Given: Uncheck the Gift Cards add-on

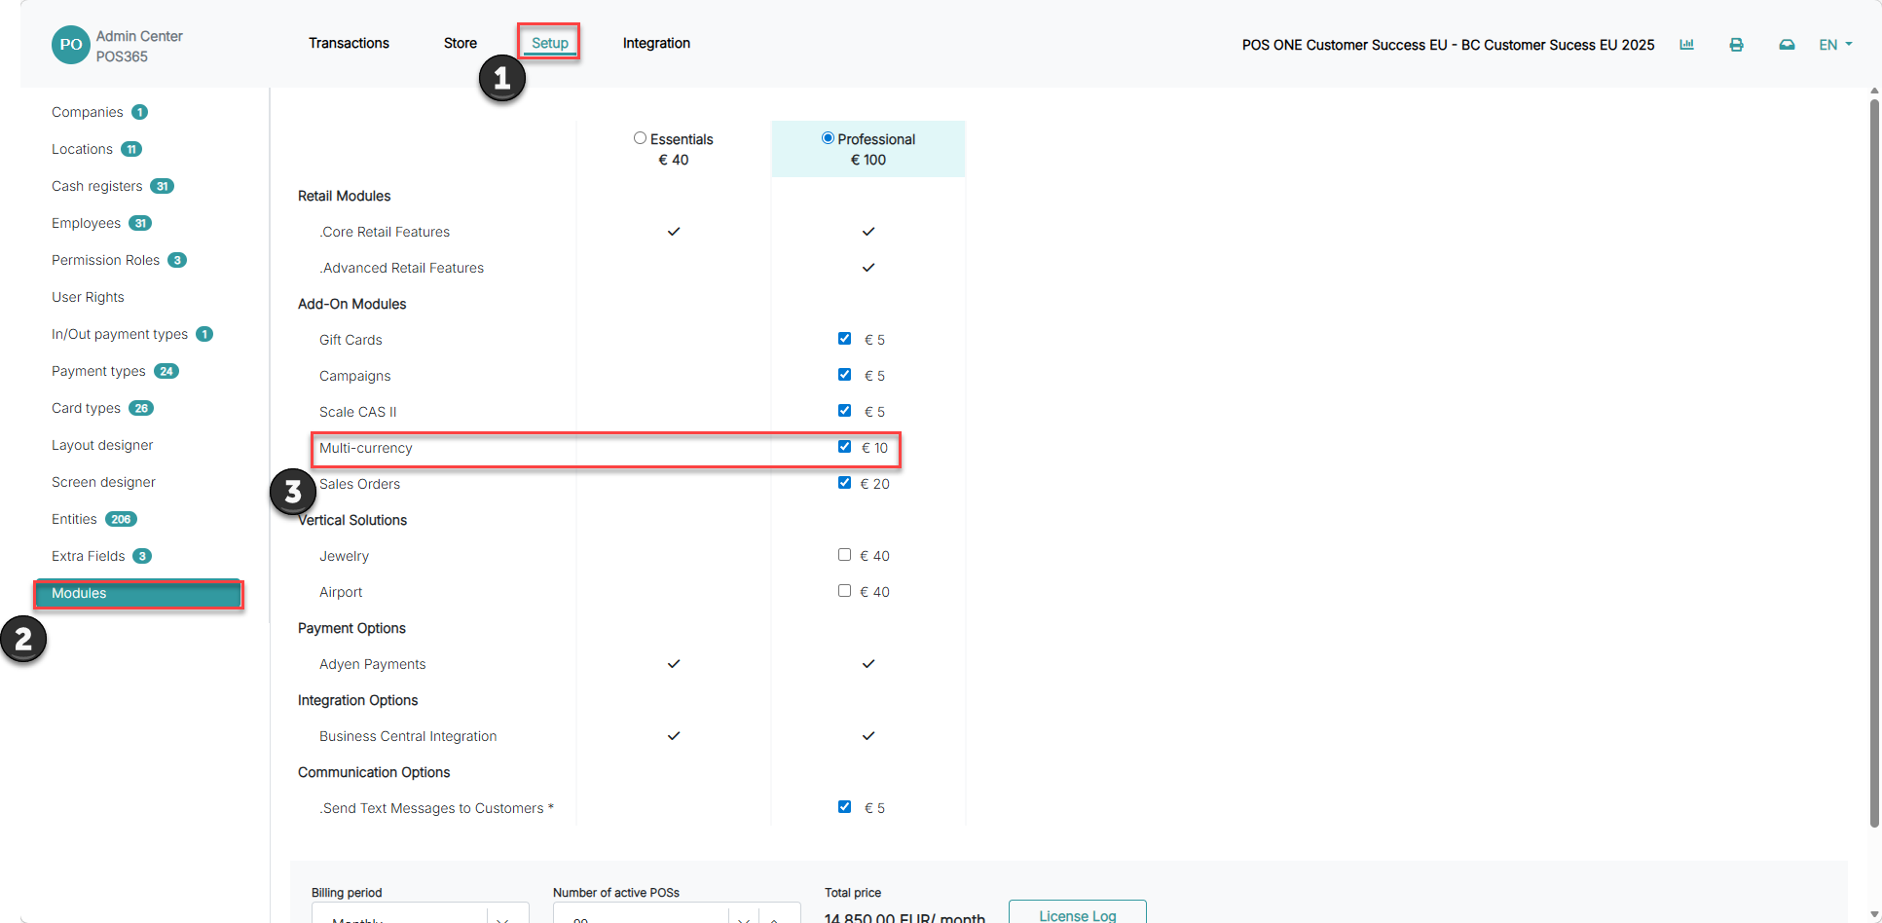Looking at the screenshot, I should 844,339.
